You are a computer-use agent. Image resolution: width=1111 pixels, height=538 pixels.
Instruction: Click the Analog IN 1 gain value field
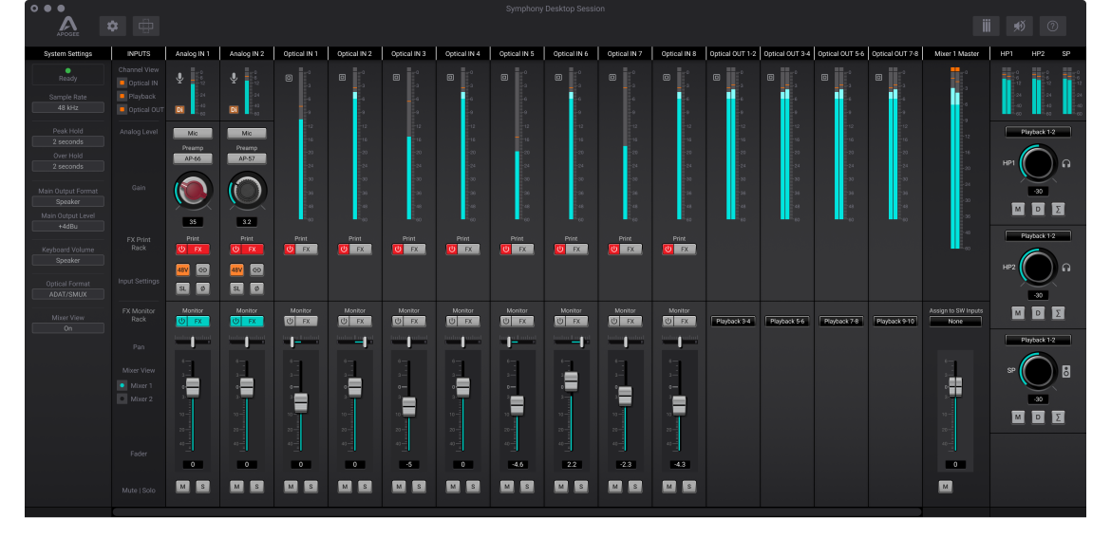click(193, 222)
